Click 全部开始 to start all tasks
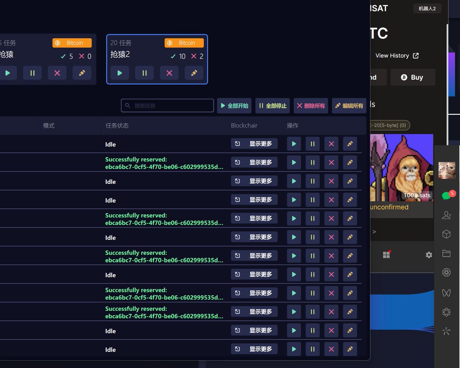This screenshot has width=460, height=368. point(234,106)
